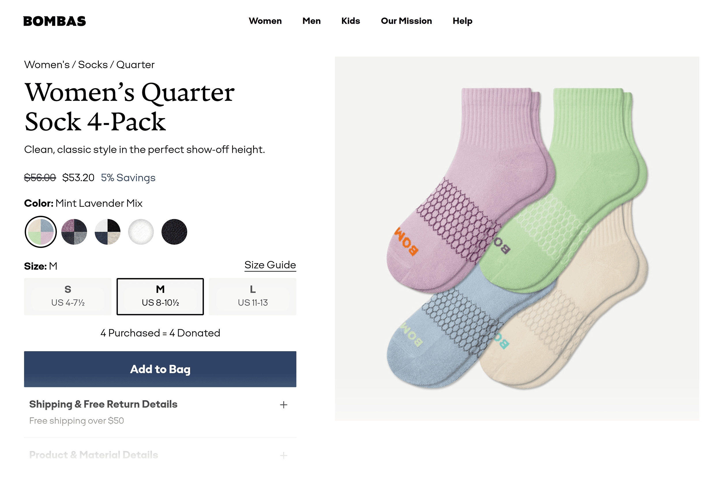Select size S for US 4-7½
721x479 pixels.
tap(67, 296)
